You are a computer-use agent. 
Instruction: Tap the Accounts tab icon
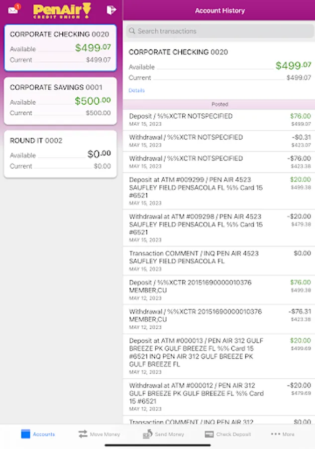click(26, 434)
